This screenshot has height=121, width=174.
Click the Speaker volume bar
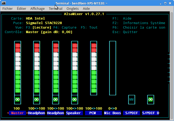(74, 68)
